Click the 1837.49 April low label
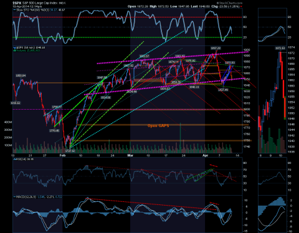299x233 pixels. pos(223,90)
